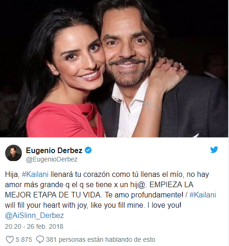Viewport: 229px width, 246px height.
Task: Visit the @AiSlinn_Derbez mention link
Action: (x=35, y=215)
